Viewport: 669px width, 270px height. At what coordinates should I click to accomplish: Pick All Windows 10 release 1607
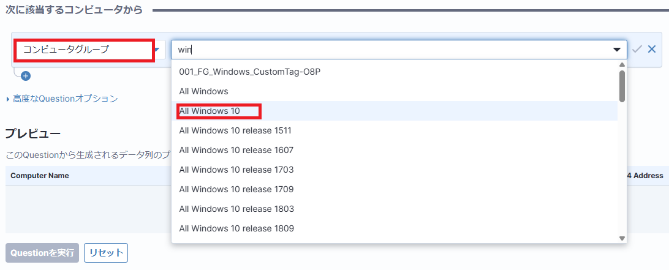pos(236,150)
